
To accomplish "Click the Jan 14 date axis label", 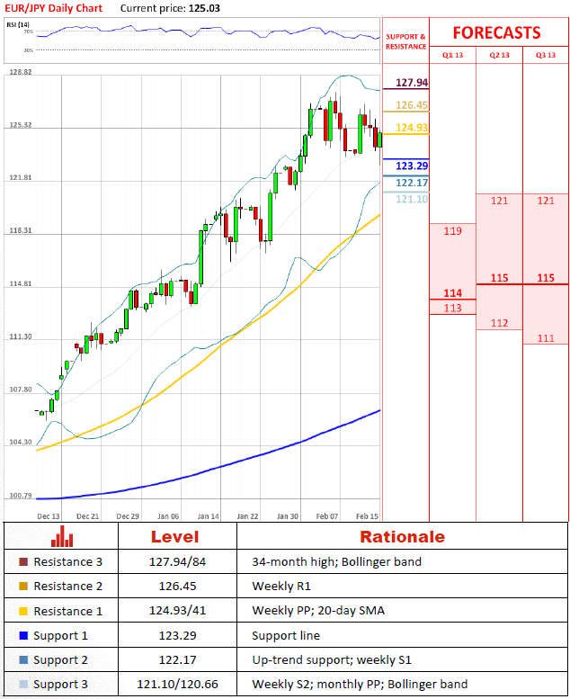I will (208, 516).
